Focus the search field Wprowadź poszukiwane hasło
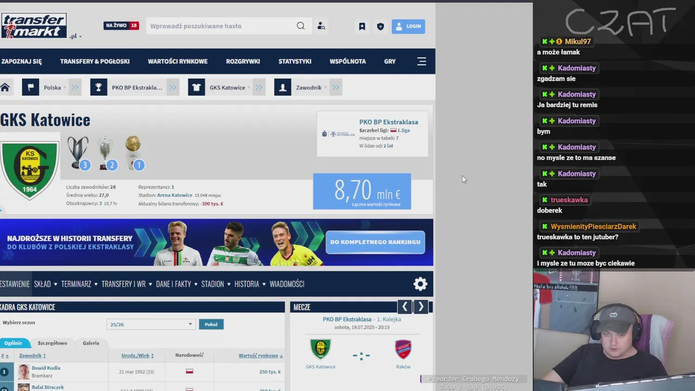 click(x=220, y=26)
